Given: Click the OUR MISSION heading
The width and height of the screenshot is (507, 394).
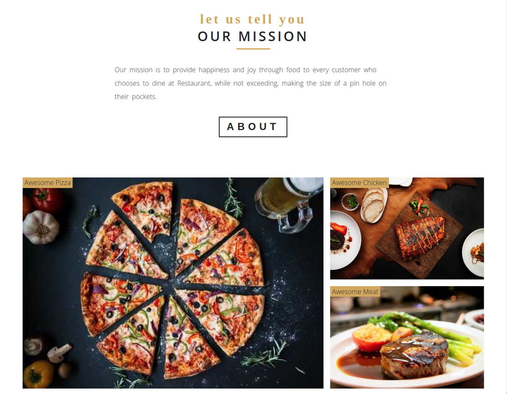Looking at the screenshot, I should tap(253, 36).
